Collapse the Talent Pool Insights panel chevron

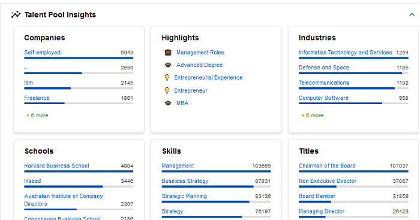[x=412, y=14]
